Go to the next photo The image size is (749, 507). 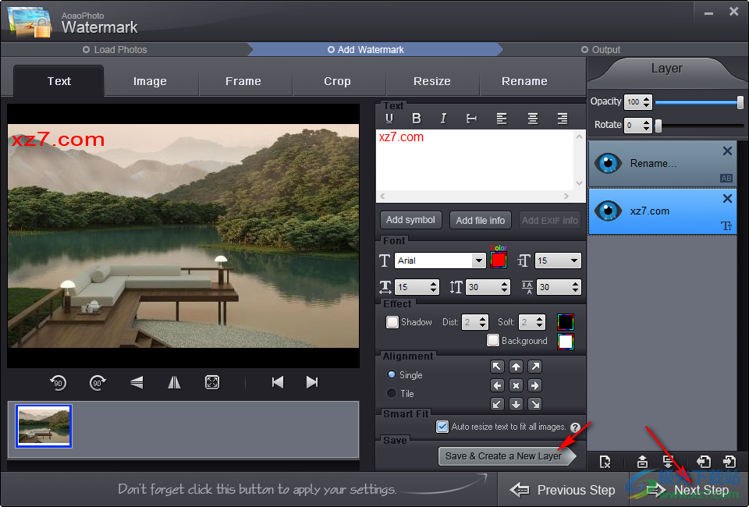pos(312,382)
